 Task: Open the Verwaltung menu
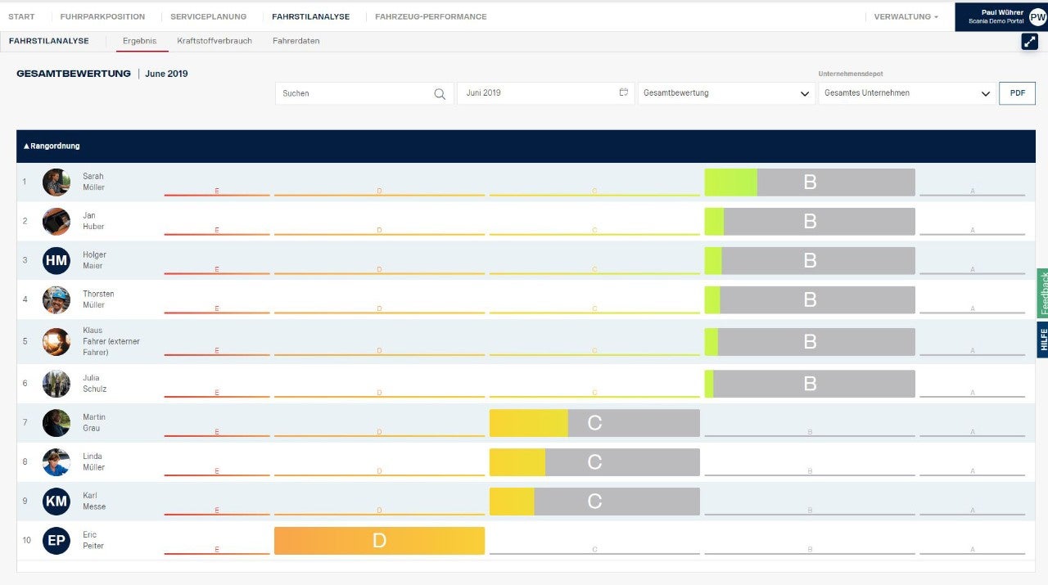pyautogui.click(x=906, y=16)
